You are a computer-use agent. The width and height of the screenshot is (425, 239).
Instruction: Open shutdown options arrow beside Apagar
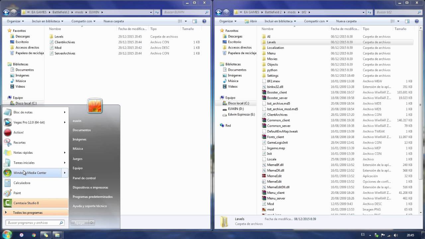coord(92,223)
